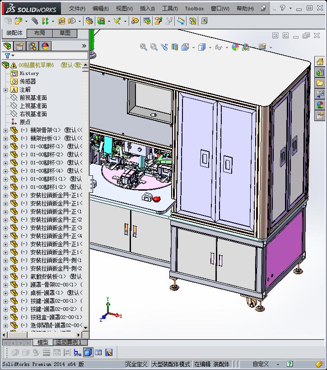Expand the 桌板-護罩<1> tree node
Viewport: 327px width, 370px height.
point(6,293)
